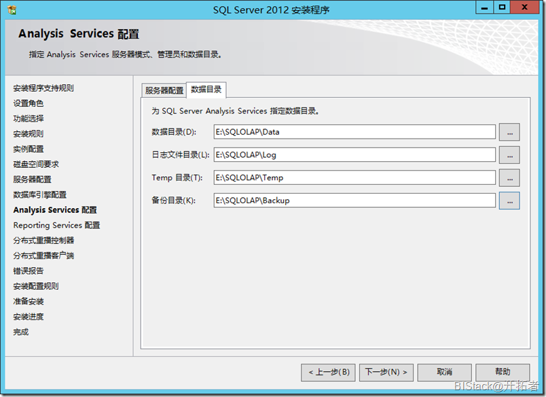Cancel setup with the 取消 button

click(x=444, y=373)
